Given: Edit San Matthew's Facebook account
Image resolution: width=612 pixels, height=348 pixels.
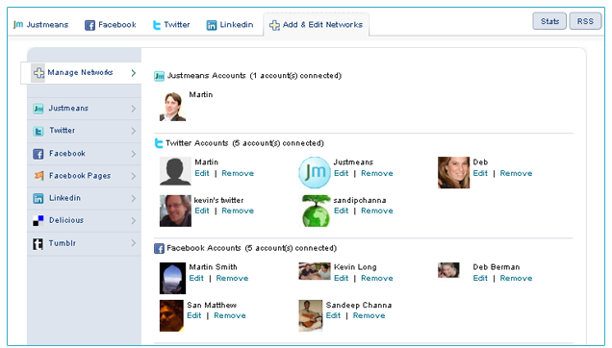Looking at the screenshot, I should point(194,315).
